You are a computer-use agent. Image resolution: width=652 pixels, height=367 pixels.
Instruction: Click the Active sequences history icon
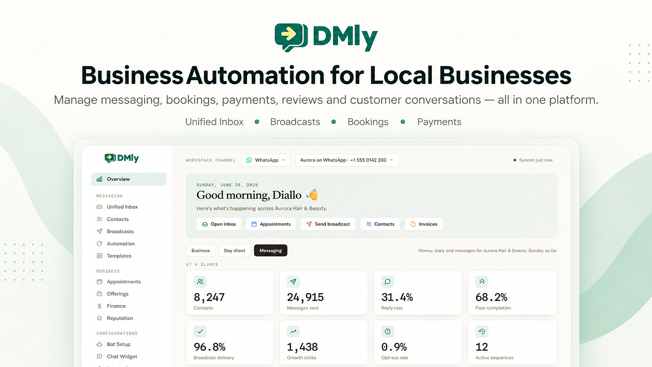(x=482, y=331)
